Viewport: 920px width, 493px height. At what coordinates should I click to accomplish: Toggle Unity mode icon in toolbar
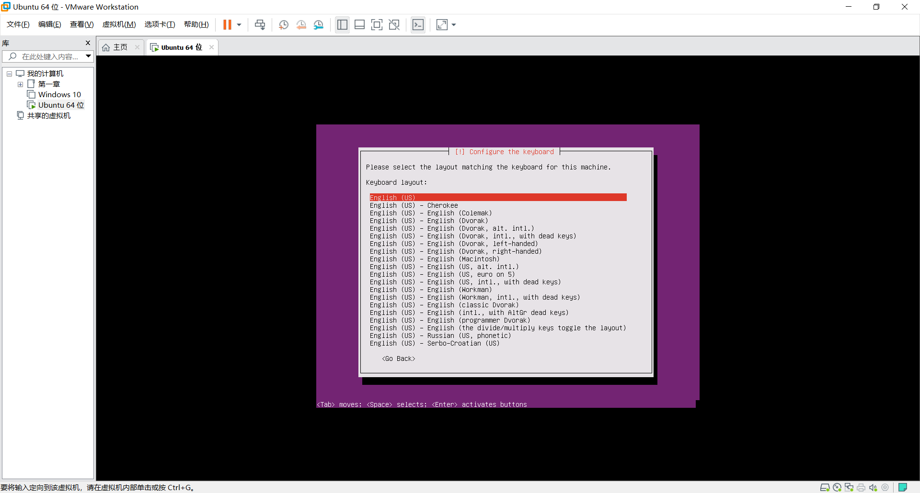pyautogui.click(x=394, y=25)
